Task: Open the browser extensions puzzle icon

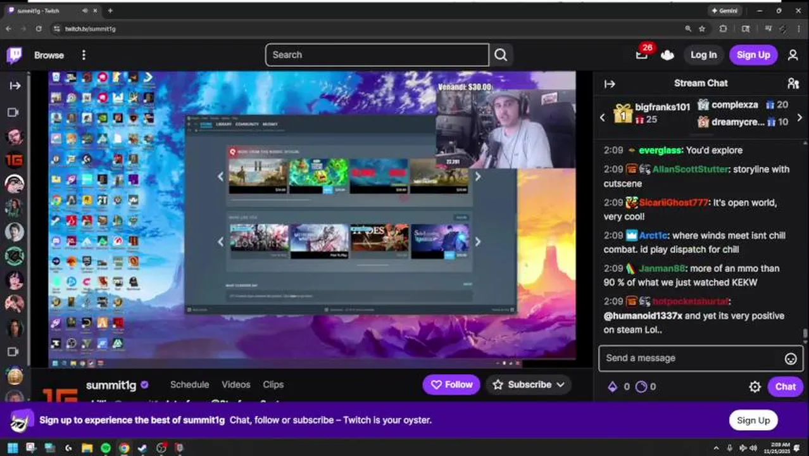Action: coord(723,28)
